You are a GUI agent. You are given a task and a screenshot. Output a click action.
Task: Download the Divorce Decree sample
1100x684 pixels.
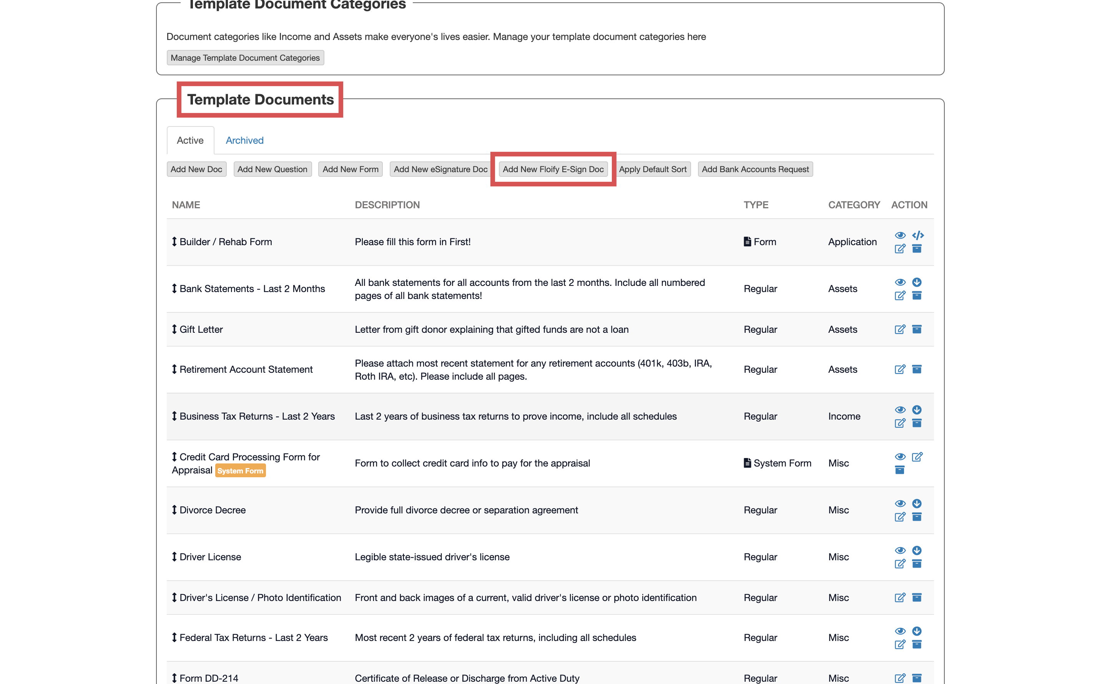coord(916,503)
